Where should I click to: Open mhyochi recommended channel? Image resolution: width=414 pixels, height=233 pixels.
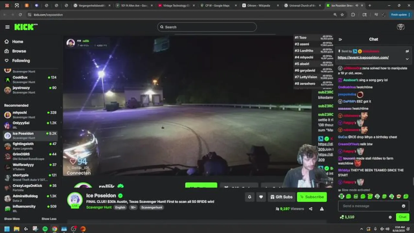click(x=30, y=115)
